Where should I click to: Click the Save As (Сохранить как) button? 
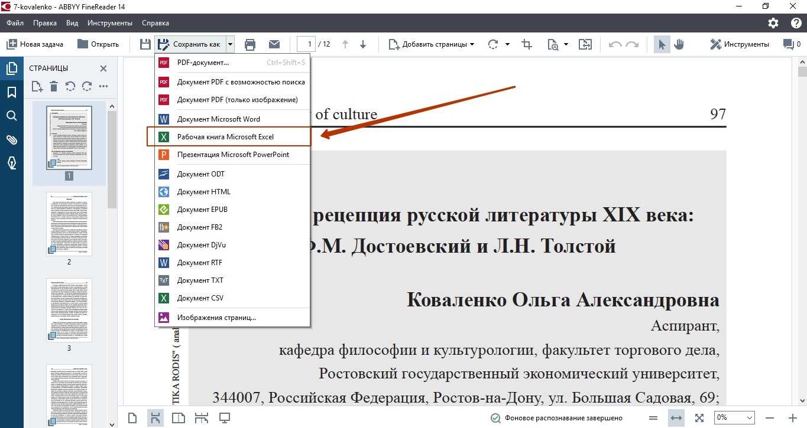pyautogui.click(x=190, y=44)
